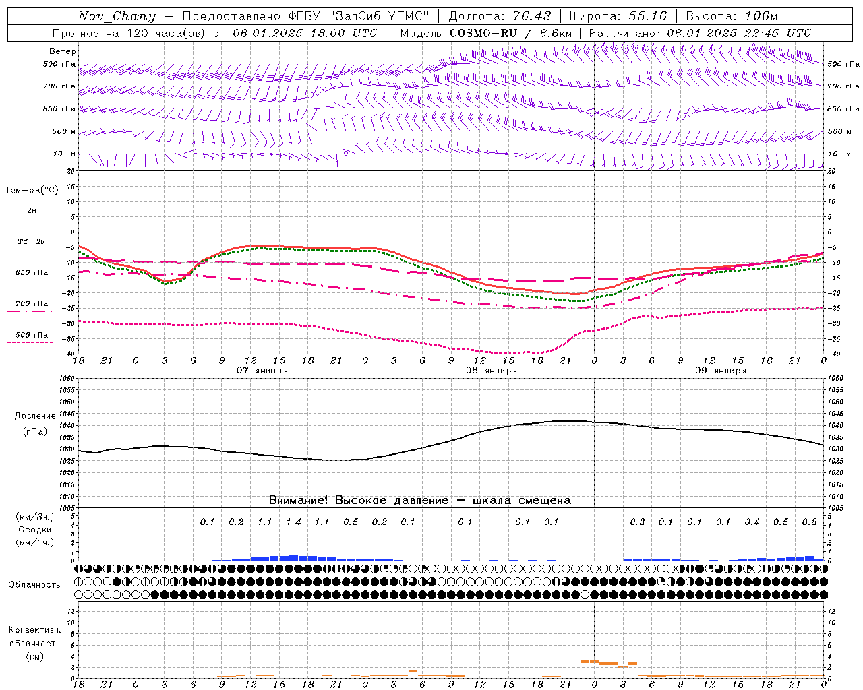This screenshot has height=690, width=863.
Task: Click the station name Nov_Chany in header
Action: pyautogui.click(x=117, y=16)
